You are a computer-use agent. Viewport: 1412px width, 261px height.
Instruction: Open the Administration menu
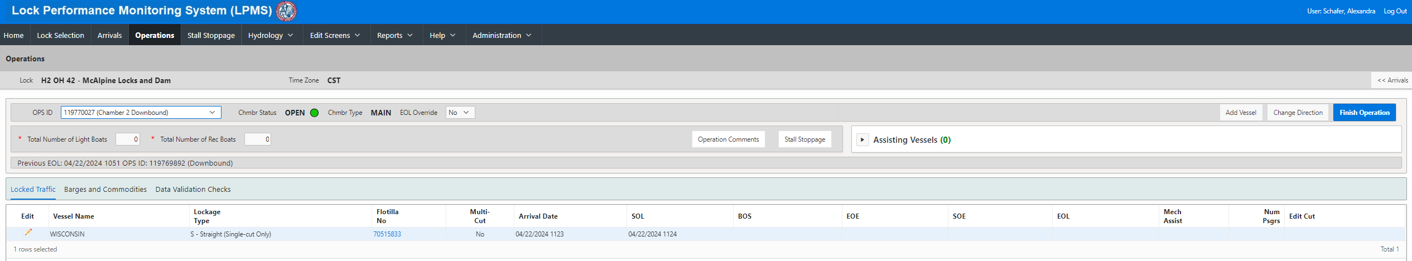502,35
